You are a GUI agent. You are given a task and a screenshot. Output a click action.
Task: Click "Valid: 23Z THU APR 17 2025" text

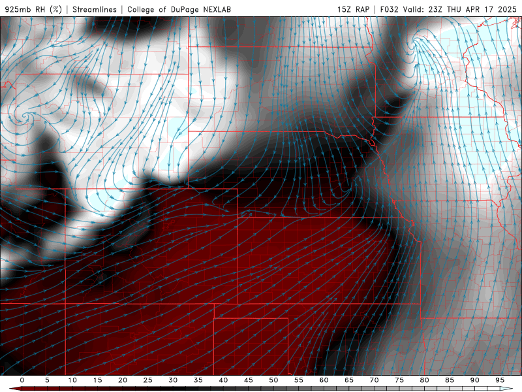[459, 9]
